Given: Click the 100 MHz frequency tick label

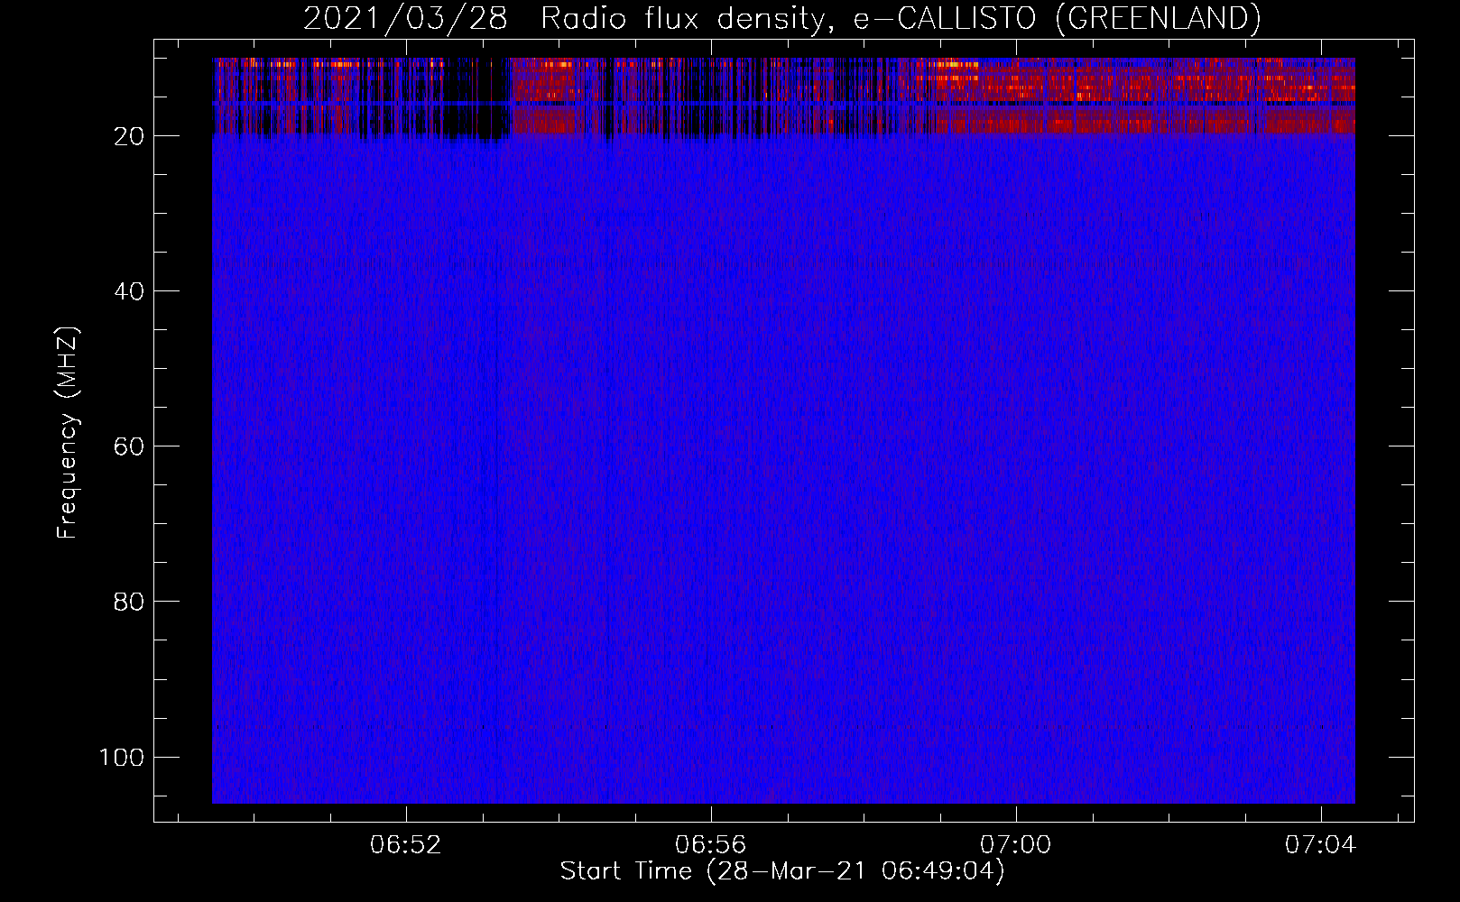Looking at the screenshot, I should click(122, 757).
